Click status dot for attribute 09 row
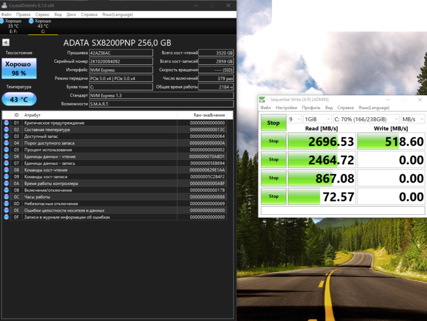 point(6,176)
